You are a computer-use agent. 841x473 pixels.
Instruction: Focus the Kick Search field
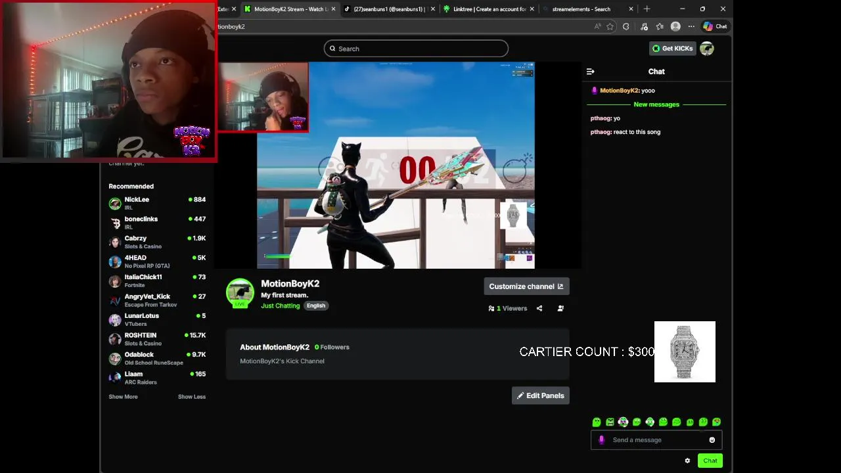(x=416, y=49)
